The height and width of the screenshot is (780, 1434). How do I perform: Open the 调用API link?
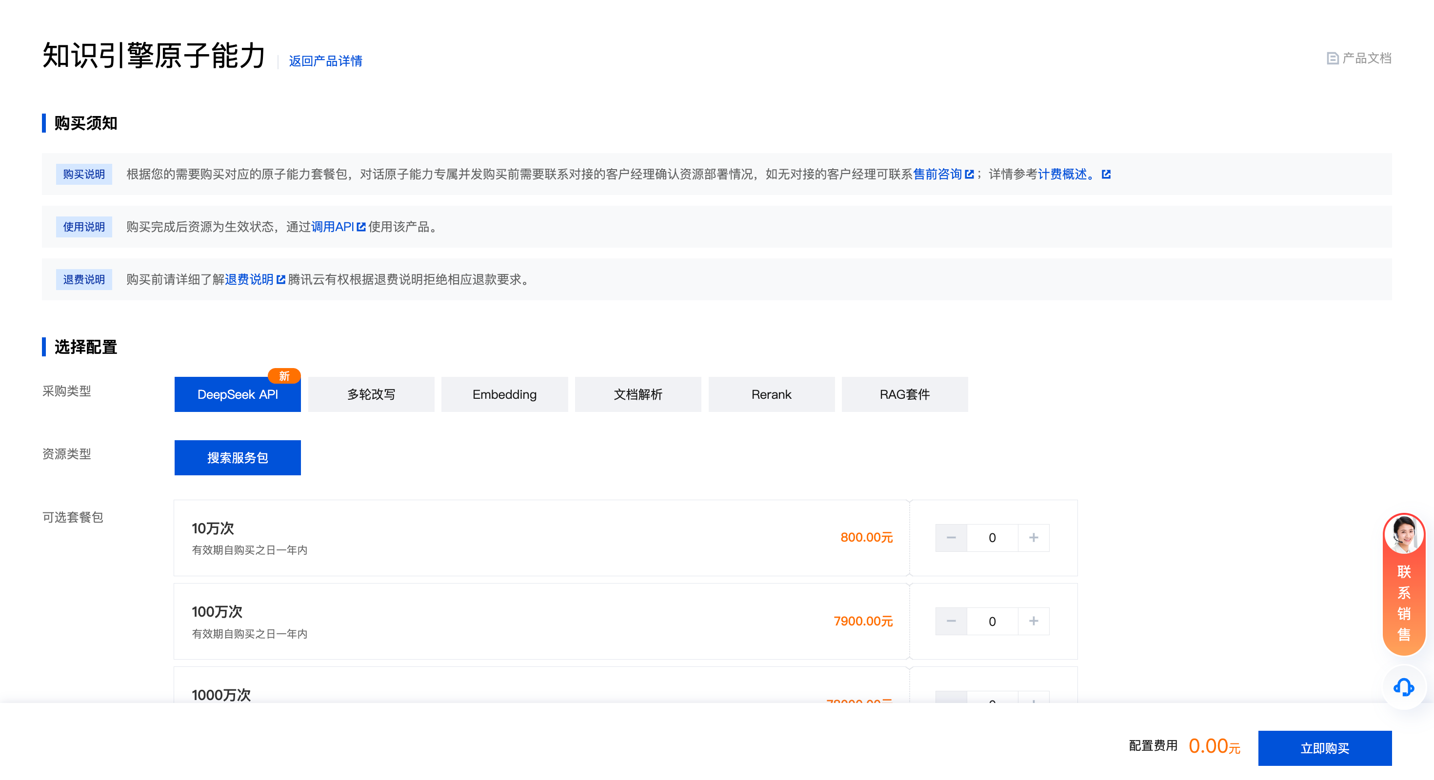click(333, 227)
